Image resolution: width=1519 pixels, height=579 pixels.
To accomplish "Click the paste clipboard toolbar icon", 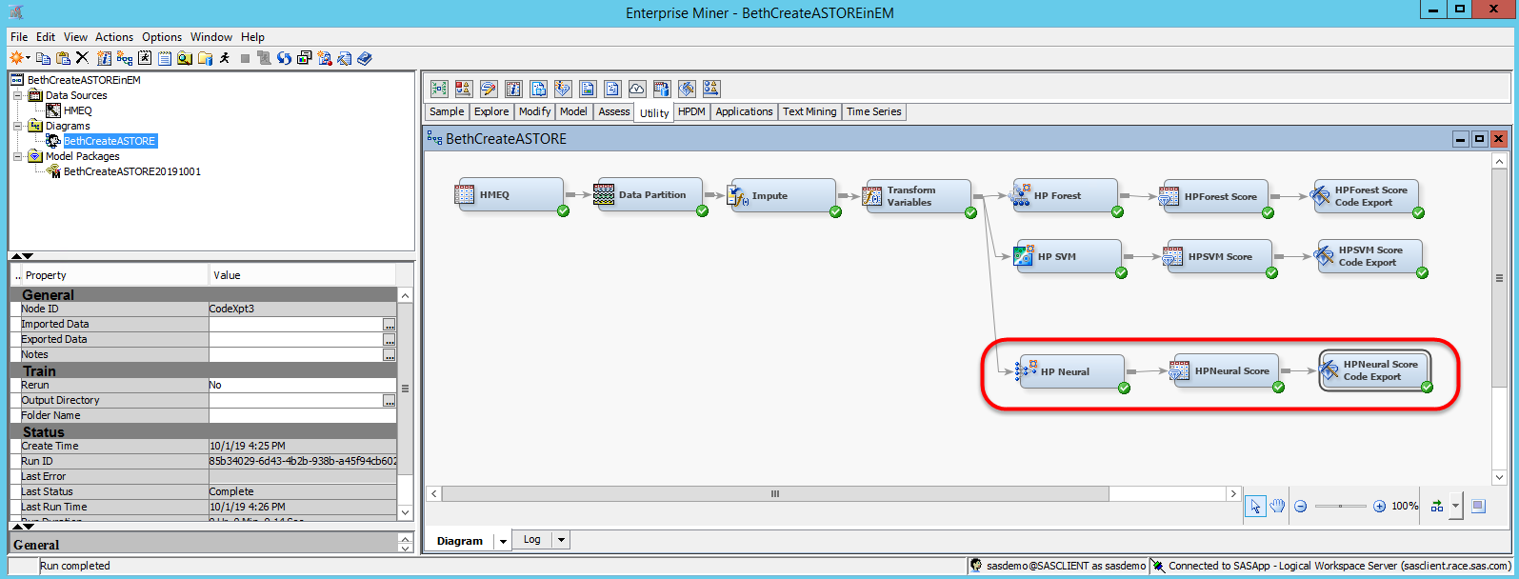I will [63, 58].
